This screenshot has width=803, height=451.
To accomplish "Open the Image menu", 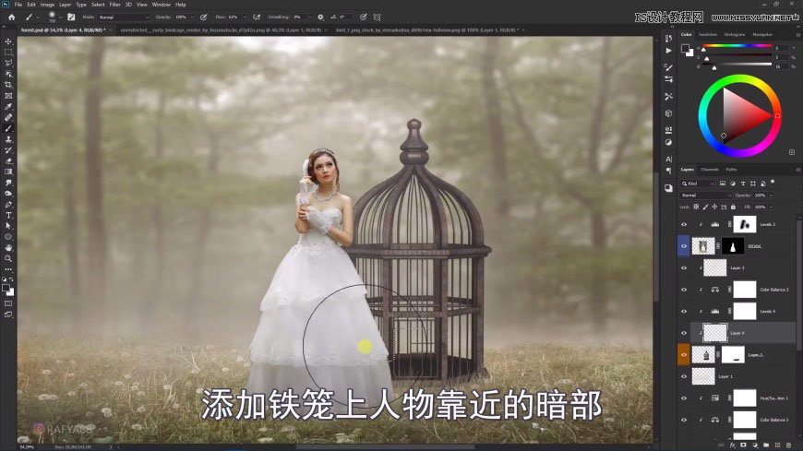I will tap(47, 5).
